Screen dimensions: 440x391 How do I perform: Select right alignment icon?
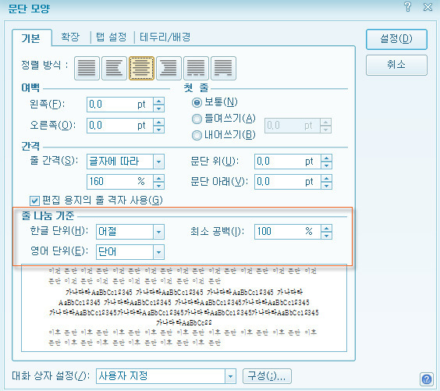(x=169, y=68)
